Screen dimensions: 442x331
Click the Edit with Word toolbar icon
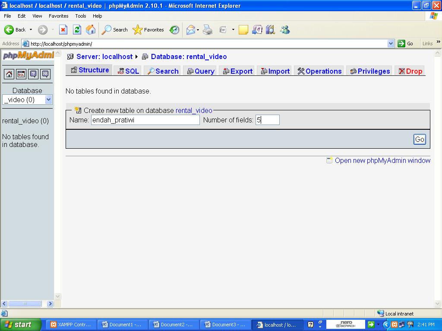tap(223, 30)
